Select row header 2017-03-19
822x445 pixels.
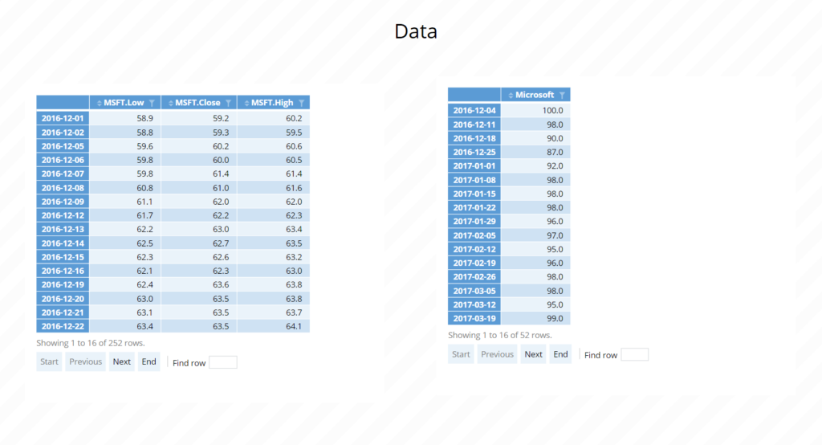pos(474,318)
